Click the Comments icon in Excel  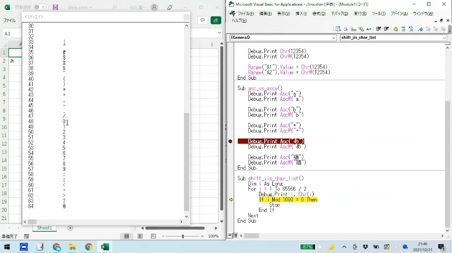(x=202, y=20)
